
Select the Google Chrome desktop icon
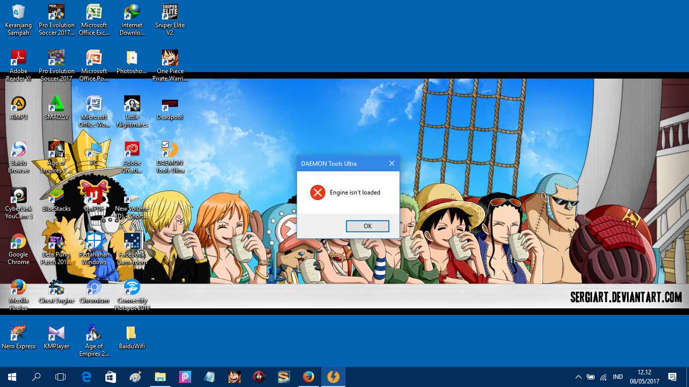click(x=19, y=249)
